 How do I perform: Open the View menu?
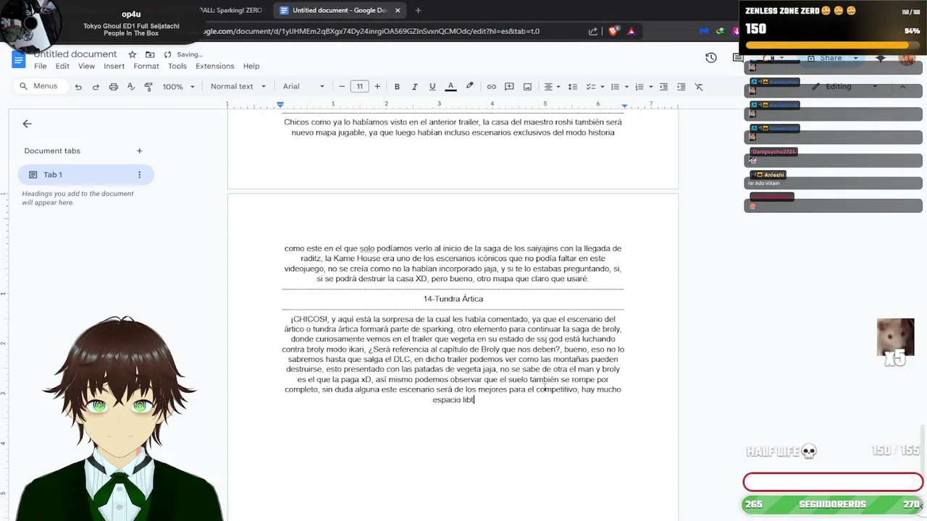pos(86,66)
